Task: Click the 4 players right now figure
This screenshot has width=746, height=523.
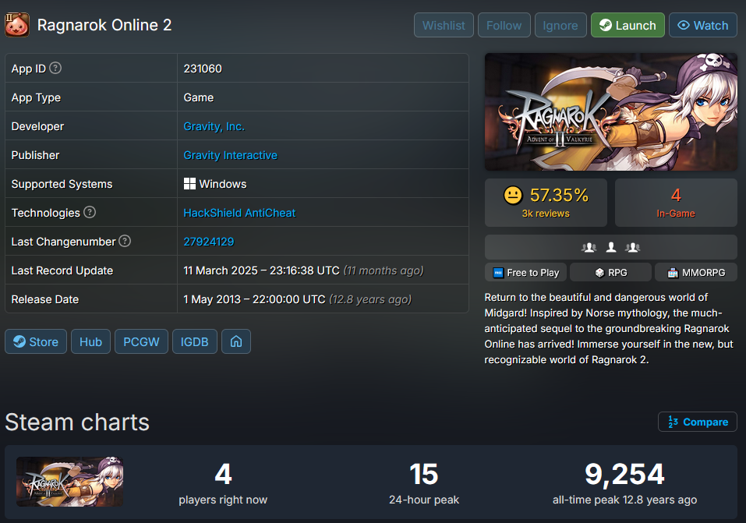Action: tap(223, 474)
